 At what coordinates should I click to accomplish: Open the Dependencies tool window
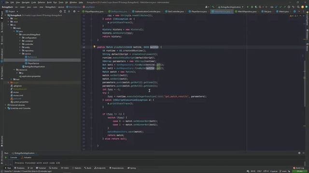[116, 168]
